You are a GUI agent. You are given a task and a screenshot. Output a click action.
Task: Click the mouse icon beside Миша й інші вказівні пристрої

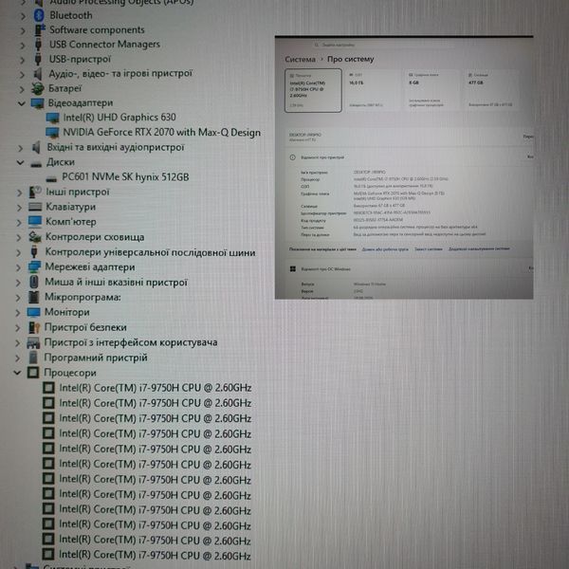(34, 282)
